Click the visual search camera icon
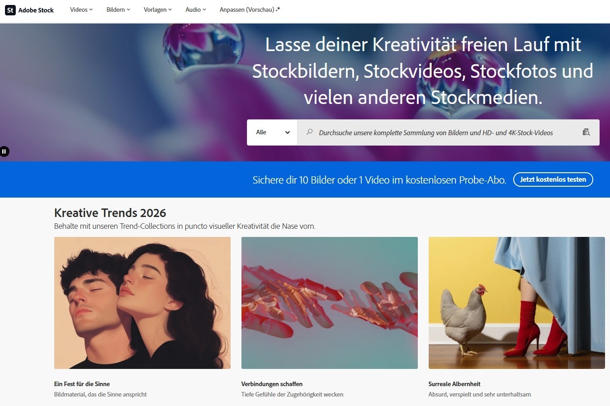The width and height of the screenshot is (610, 406). 586,132
